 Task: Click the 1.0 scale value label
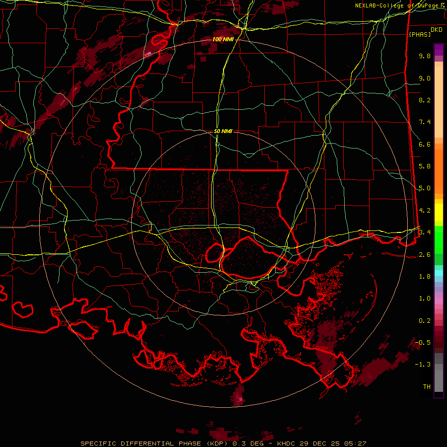(425, 298)
